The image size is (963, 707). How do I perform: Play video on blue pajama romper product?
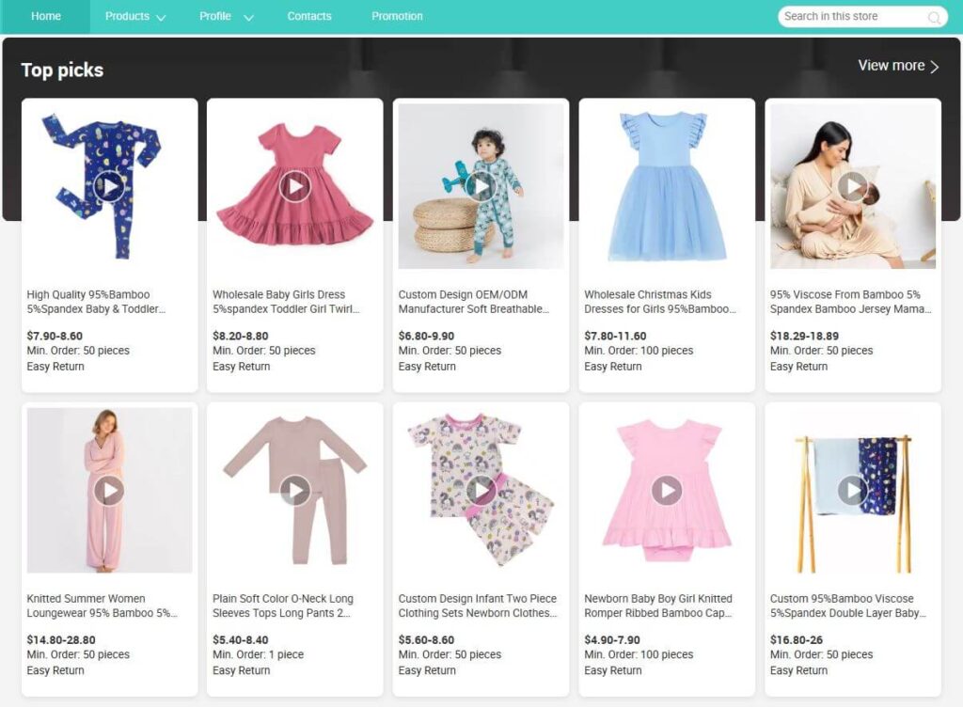[110, 186]
